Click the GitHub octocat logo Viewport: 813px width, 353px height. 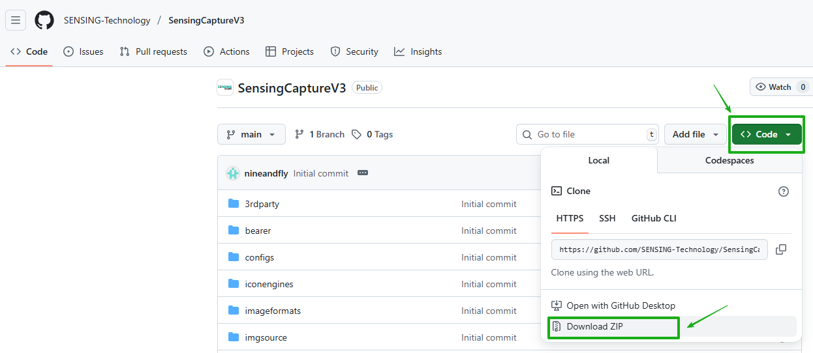tap(44, 20)
